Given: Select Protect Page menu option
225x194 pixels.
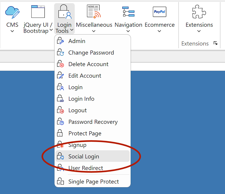Looking at the screenshot, I should tap(85, 134).
